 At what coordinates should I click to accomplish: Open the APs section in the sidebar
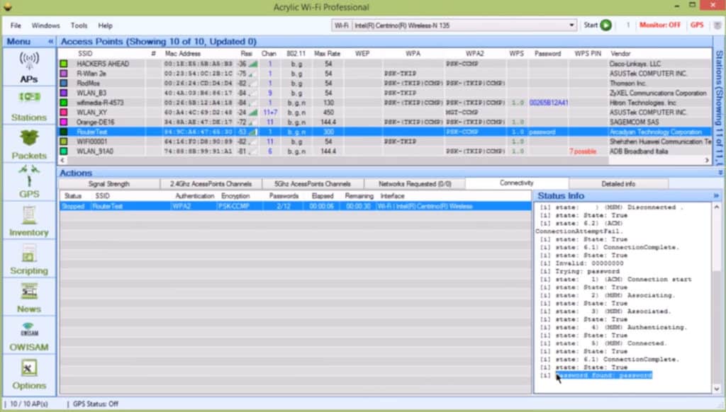29,67
